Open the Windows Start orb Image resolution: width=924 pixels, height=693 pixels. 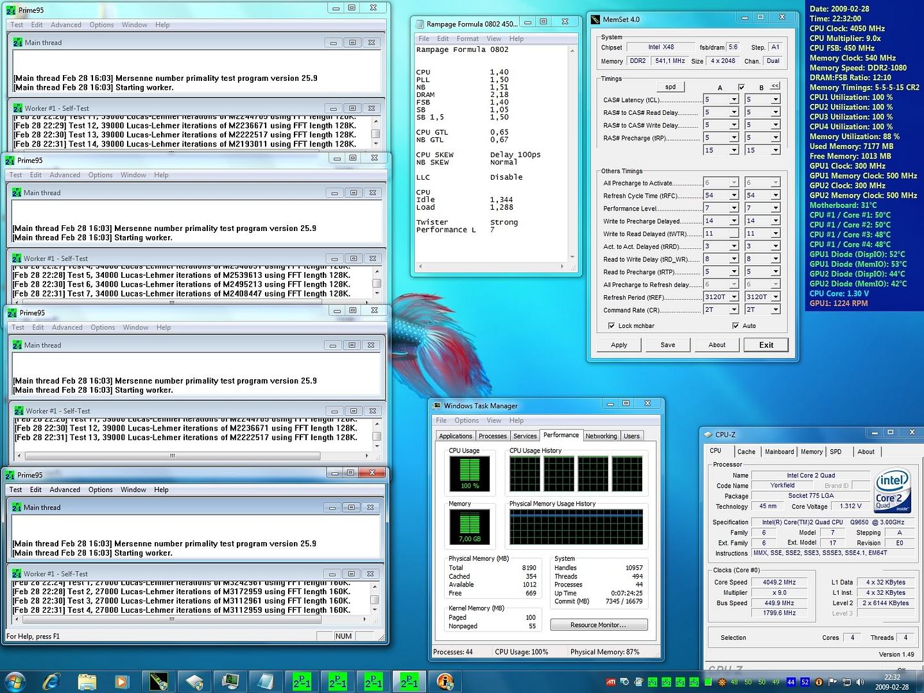[x=15, y=681]
